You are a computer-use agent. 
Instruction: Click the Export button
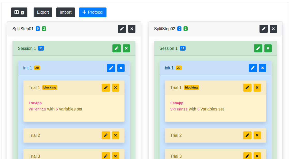43,12
